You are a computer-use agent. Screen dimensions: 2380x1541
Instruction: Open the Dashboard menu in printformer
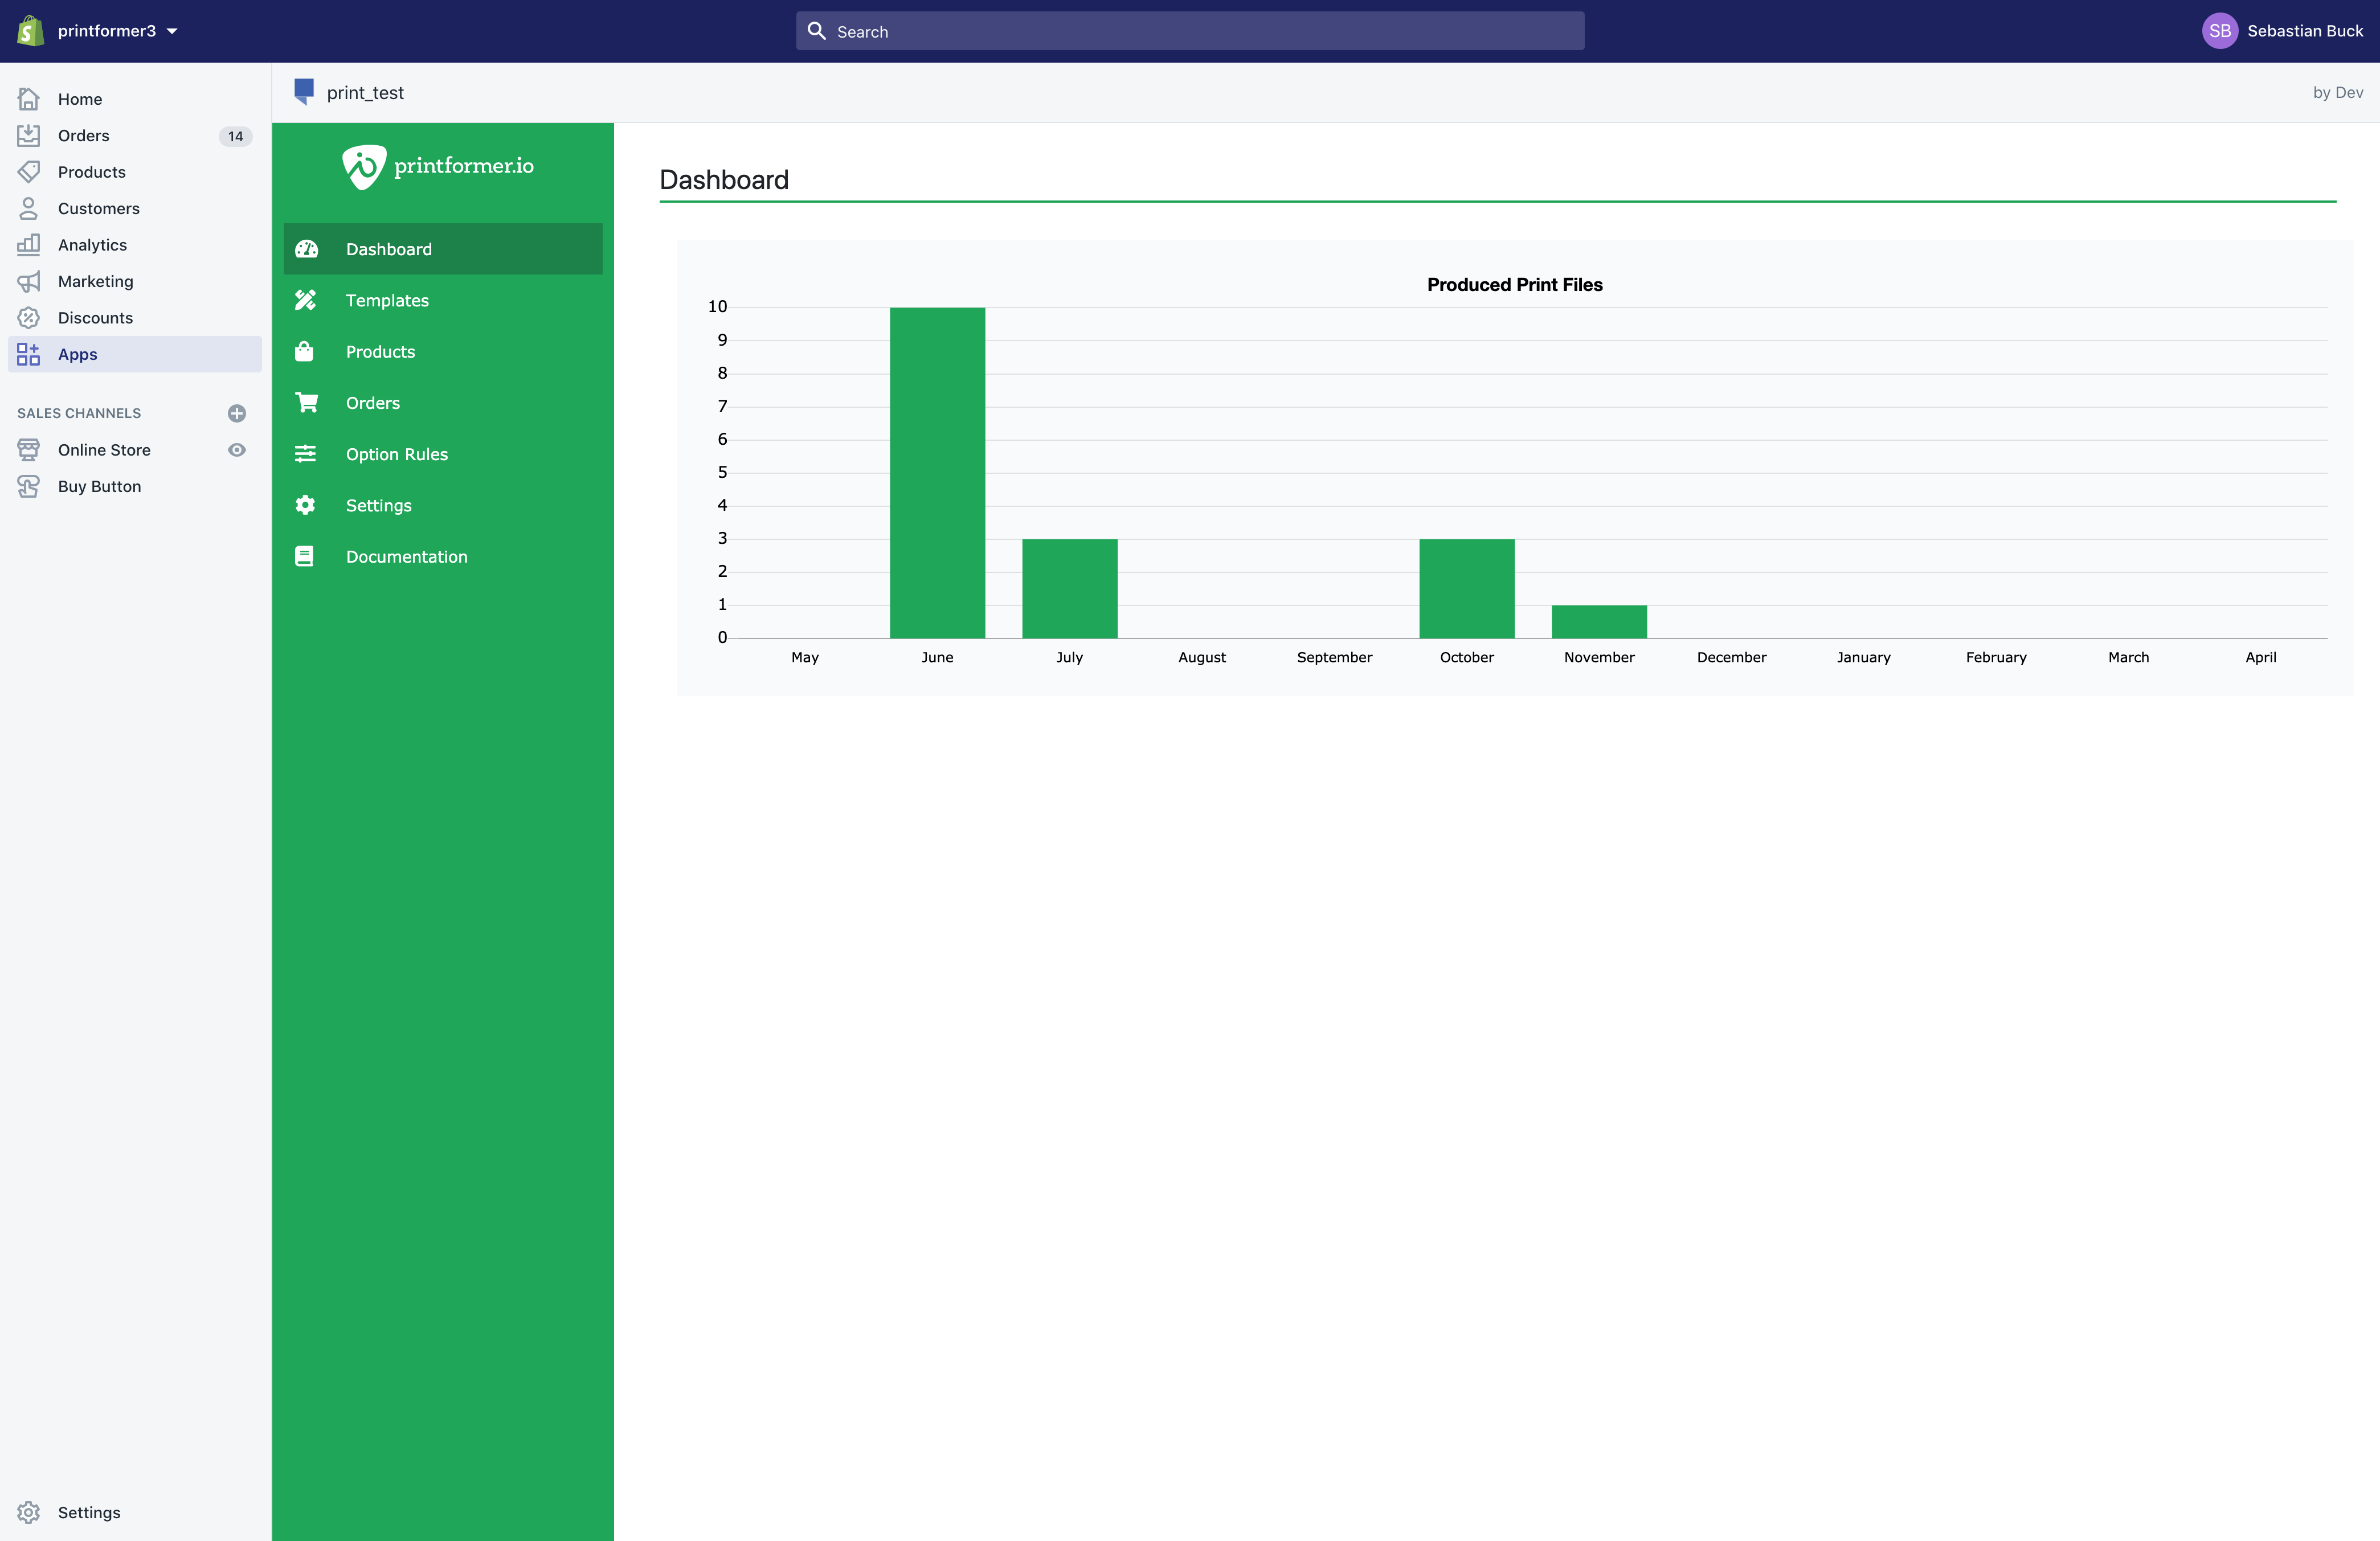tap(442, 249)
